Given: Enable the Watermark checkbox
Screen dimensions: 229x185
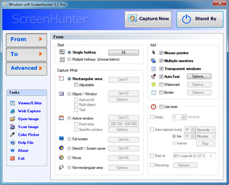Looking at the screenshot, I should [161, 84].
